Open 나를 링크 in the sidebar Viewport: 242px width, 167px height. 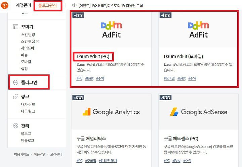tap(28, 111)
